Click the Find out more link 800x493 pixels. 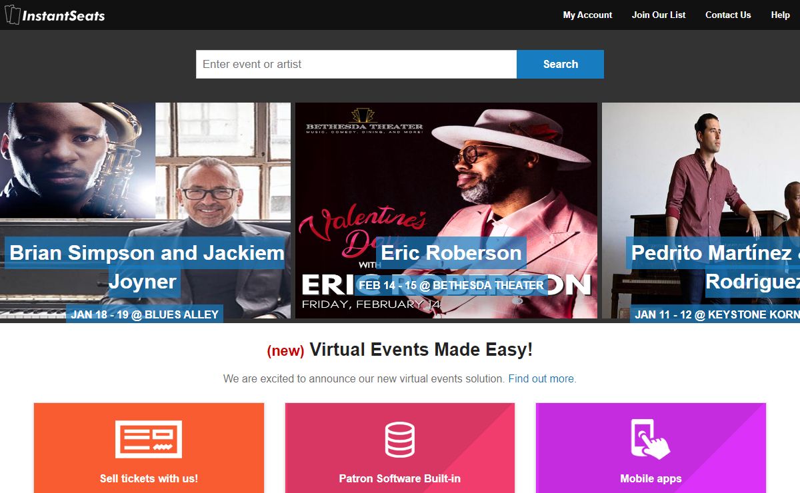pyautogui.click(x=541, y=378)
